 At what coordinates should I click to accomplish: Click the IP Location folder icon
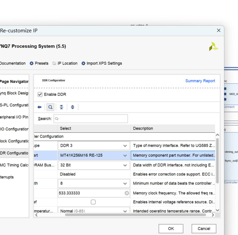point(54,63)
